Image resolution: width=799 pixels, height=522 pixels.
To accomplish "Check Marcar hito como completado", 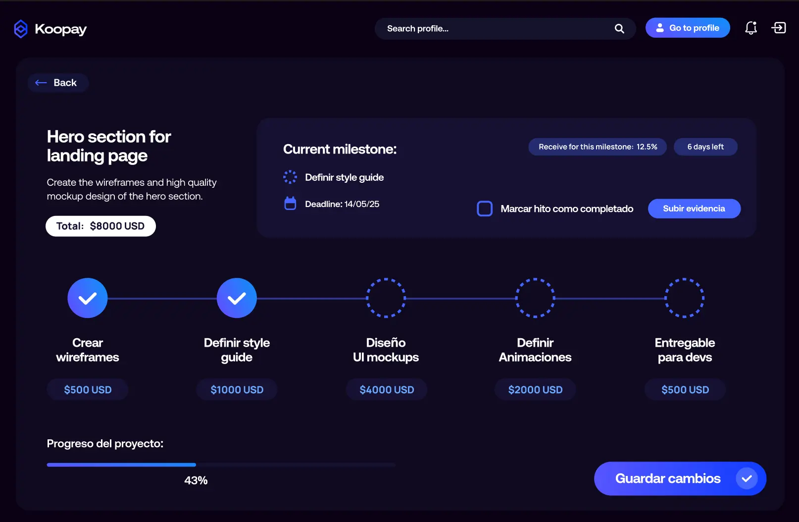I will (x=484, y=209).
